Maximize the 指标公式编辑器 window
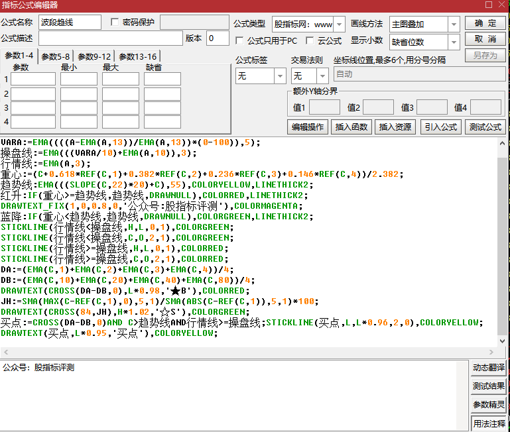Screen dimensions: 510x432 tap(489, 5)
